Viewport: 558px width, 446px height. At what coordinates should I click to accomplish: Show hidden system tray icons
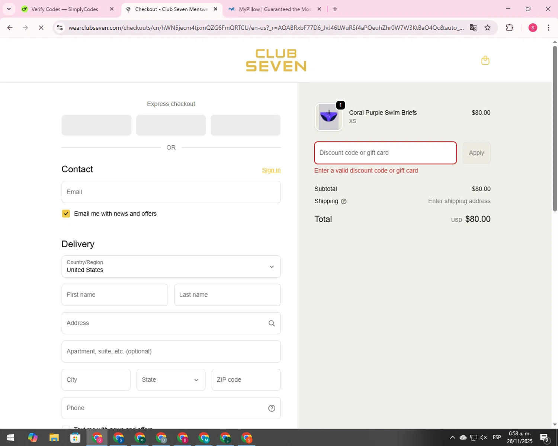[x=452, y=437]
